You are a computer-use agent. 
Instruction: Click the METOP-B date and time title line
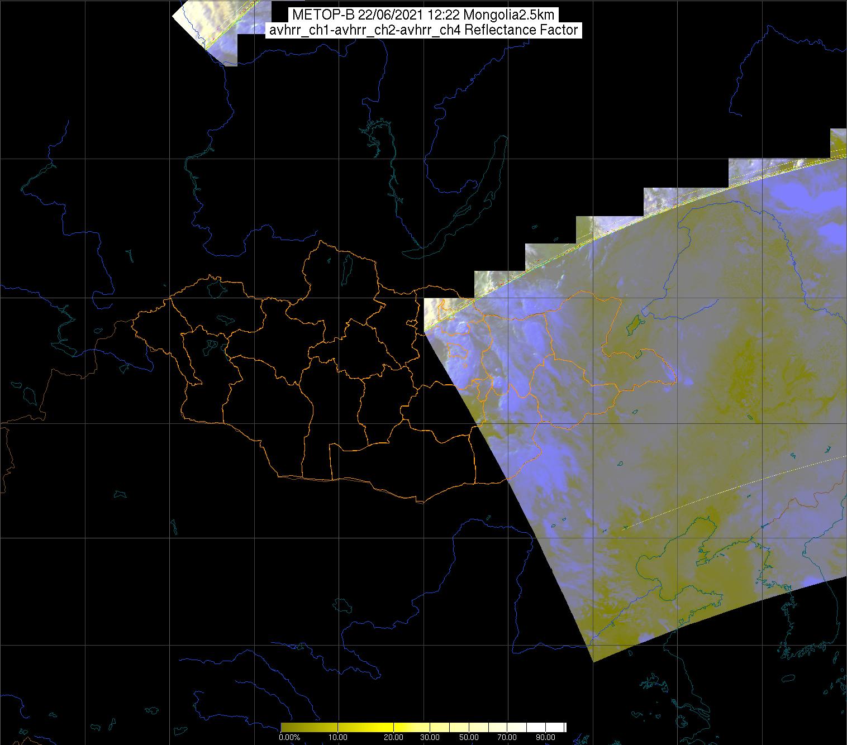423,15
